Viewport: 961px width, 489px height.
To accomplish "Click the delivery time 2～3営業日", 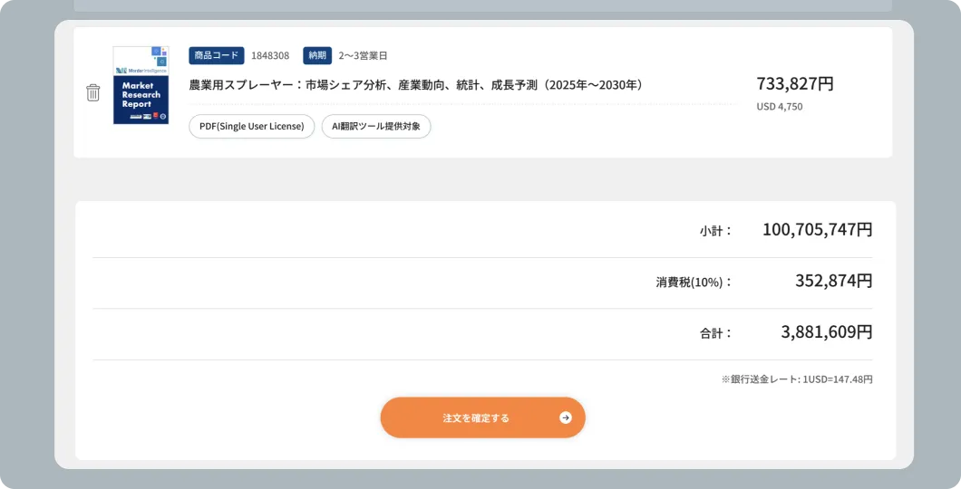I will [364, 56].
